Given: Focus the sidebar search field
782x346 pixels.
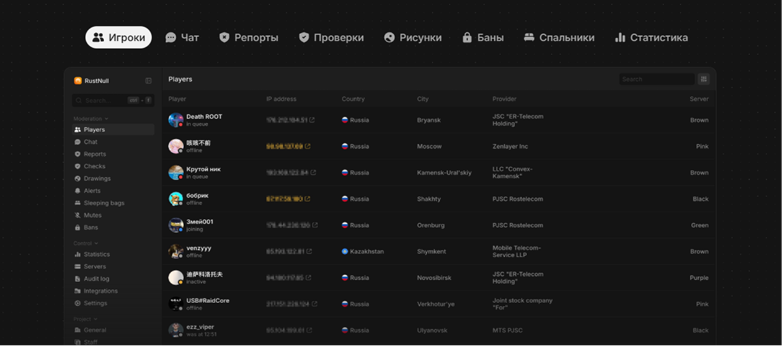Looking at the screenshot, I should tap(113, 100).
